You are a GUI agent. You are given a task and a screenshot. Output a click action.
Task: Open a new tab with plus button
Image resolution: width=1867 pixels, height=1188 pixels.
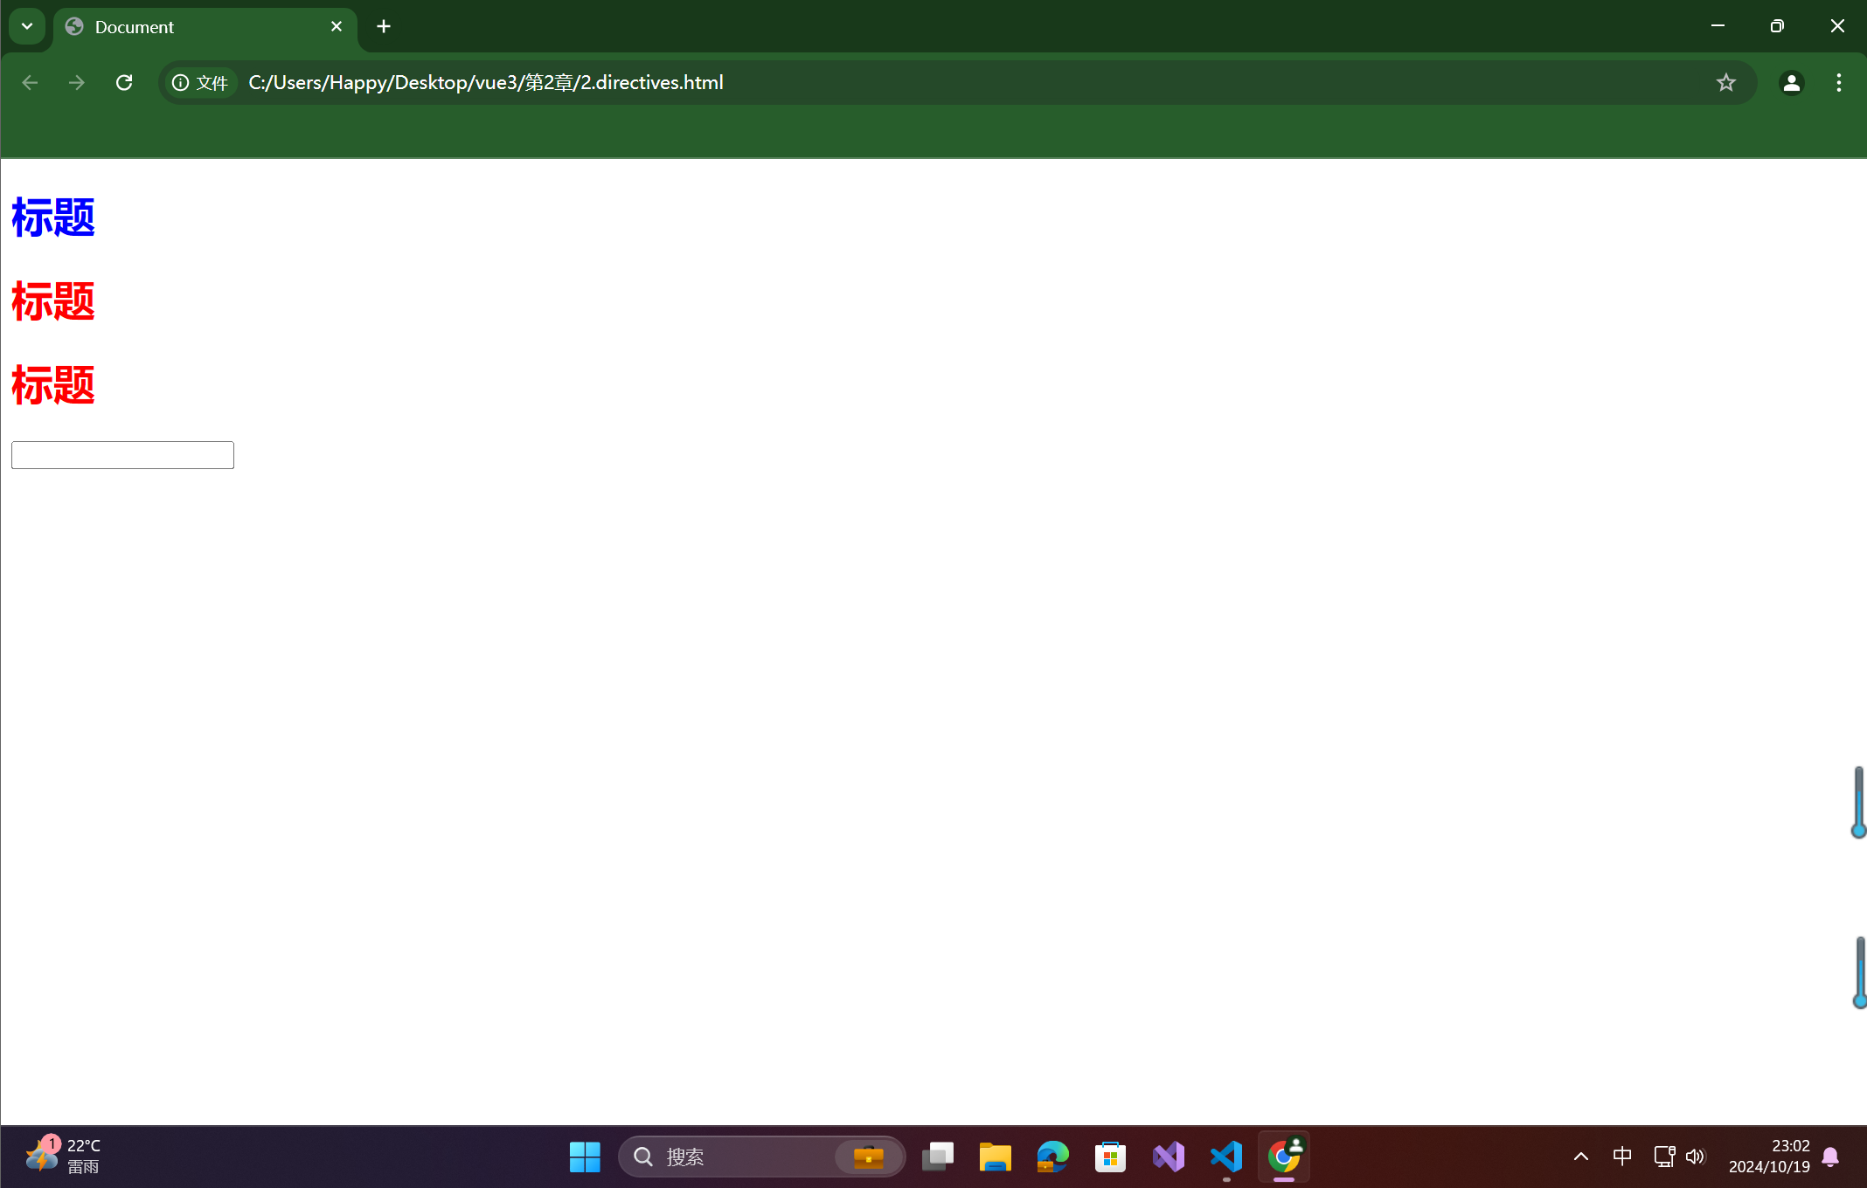click(384, 26)
